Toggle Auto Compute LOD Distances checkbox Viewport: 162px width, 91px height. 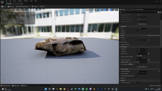coord(137,64)
